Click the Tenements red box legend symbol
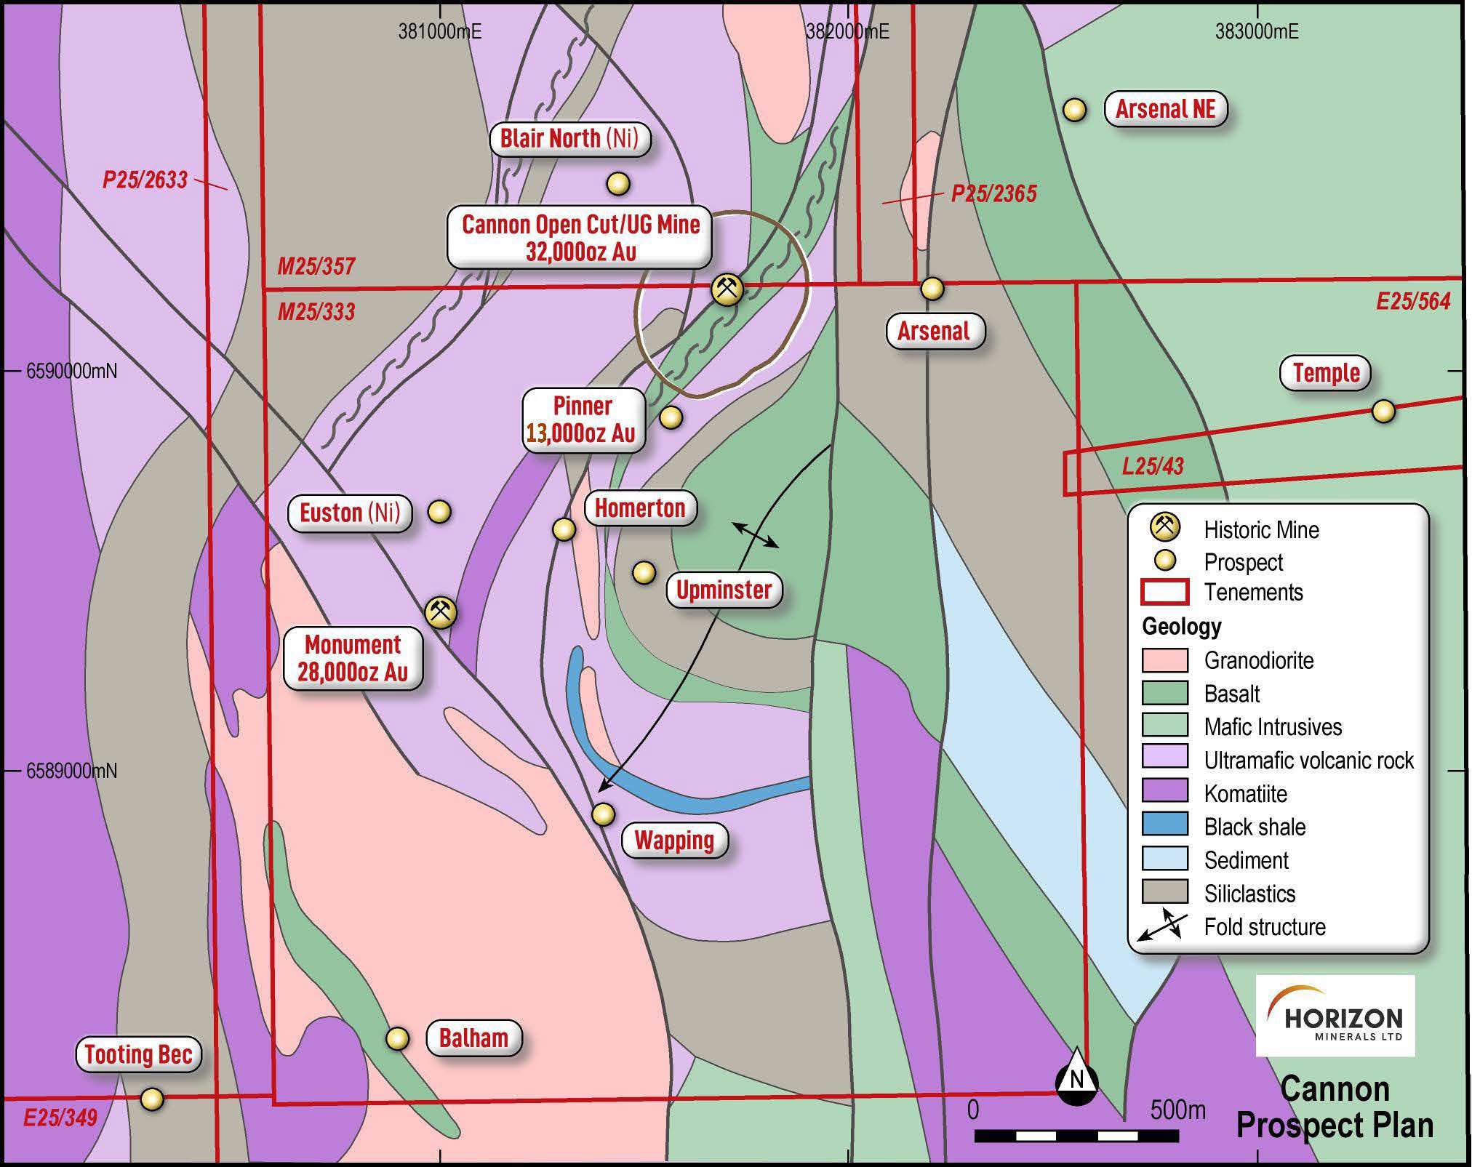 point(1165,592)
